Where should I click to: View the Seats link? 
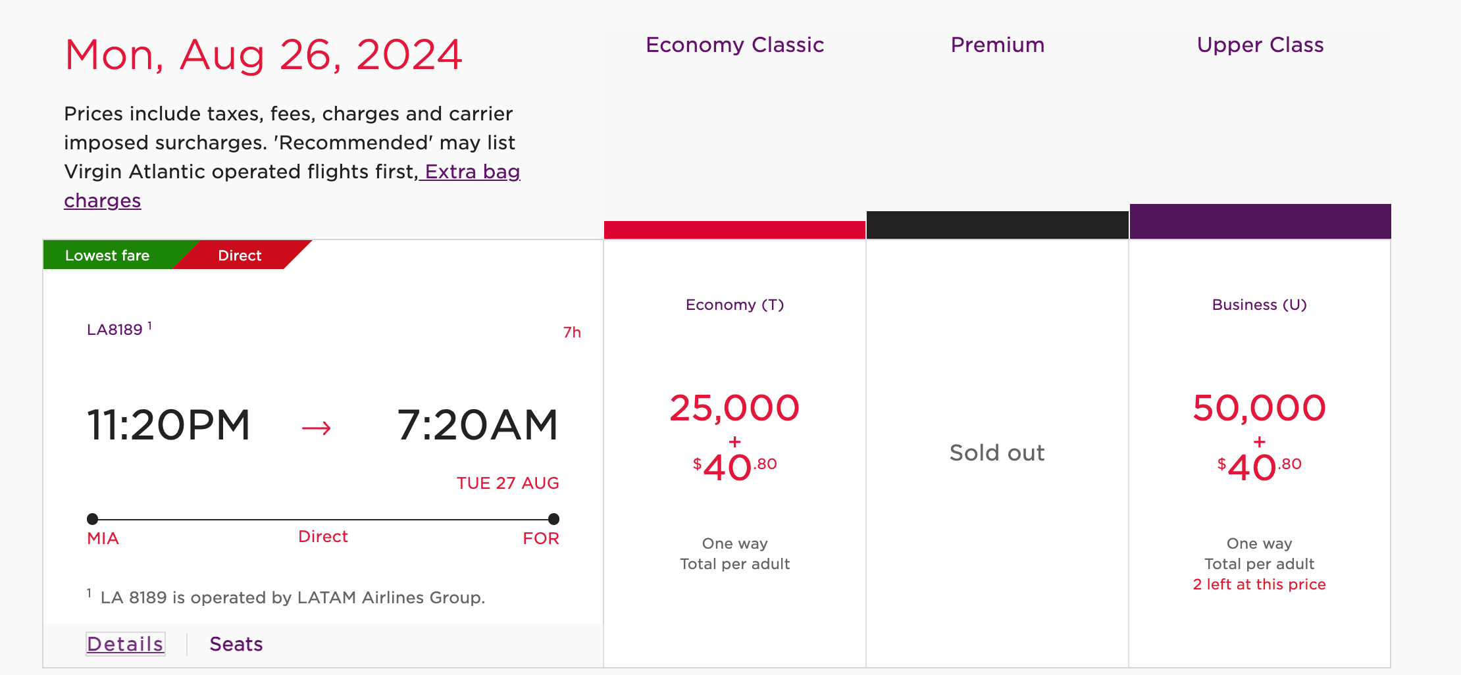236,644
